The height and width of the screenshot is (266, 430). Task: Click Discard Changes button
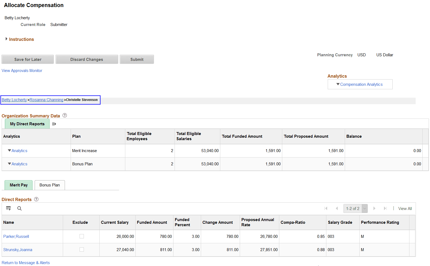coord(87,59)
